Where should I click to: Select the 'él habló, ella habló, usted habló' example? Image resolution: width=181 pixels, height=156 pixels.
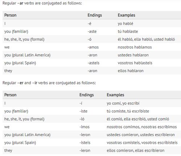click(146, 39)
